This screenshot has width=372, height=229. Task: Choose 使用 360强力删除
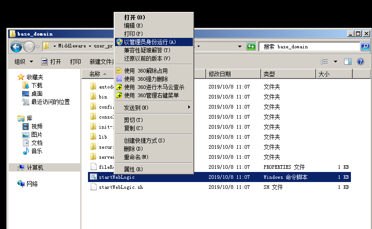pyautogui.click(x=154, y=79)
